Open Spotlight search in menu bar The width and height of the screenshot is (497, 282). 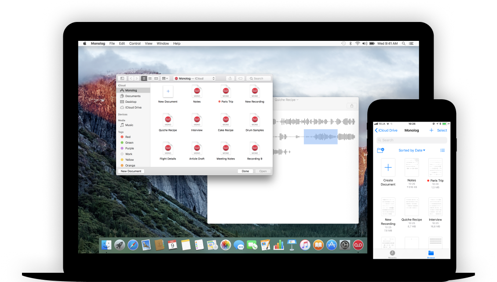[403, 43]
